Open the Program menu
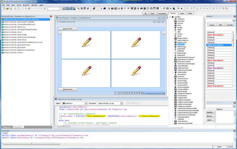Image resolution: width=237 pixels, height=149 pixels. (x=26, y=5)
